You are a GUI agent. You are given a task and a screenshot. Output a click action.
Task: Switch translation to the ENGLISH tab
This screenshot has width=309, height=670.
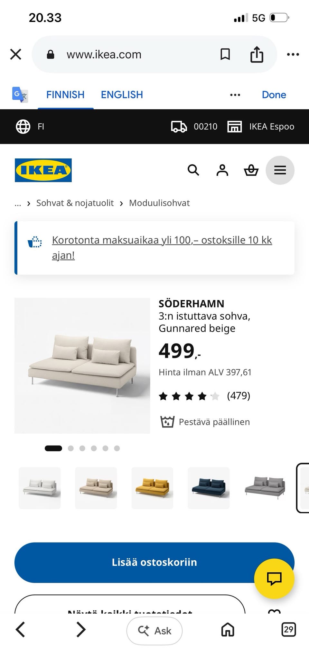[122, 95]
